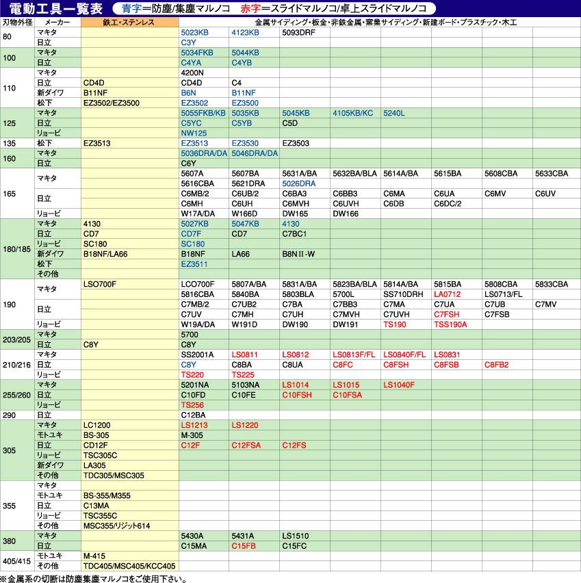581x583 pixels.
Task: Click the 5632BA/BLA cell
Action: point(354,174)
